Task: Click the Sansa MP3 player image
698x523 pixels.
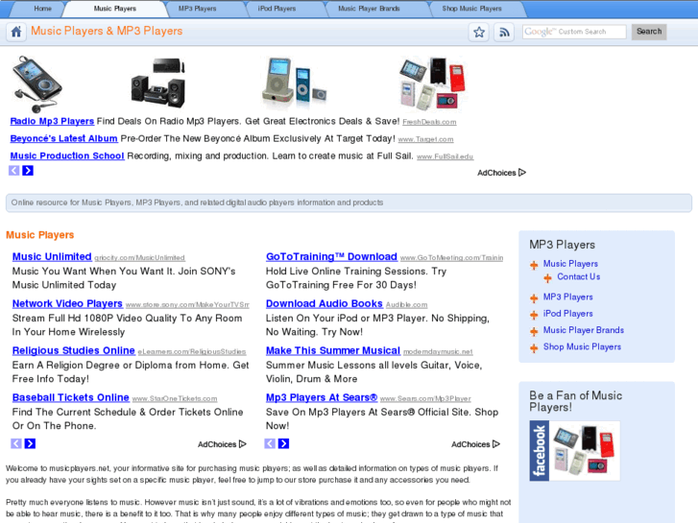Action: click(36, 83)
